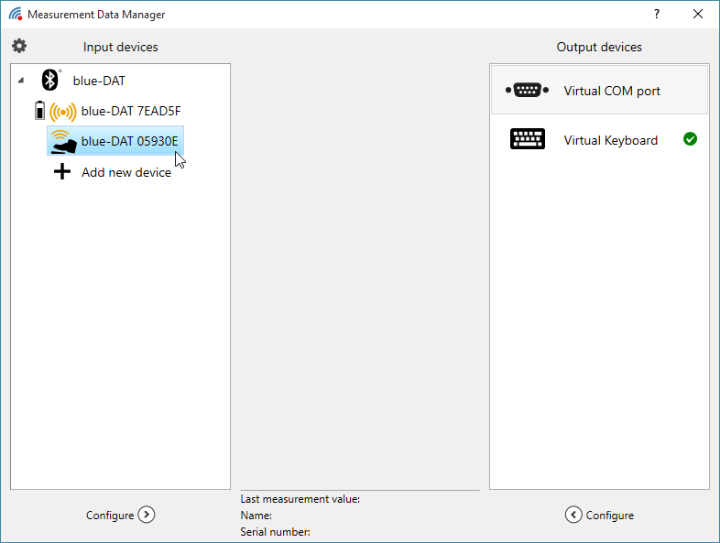Click the left arrow beside output Configure
720x543 pixels.
tap(573, 515)
